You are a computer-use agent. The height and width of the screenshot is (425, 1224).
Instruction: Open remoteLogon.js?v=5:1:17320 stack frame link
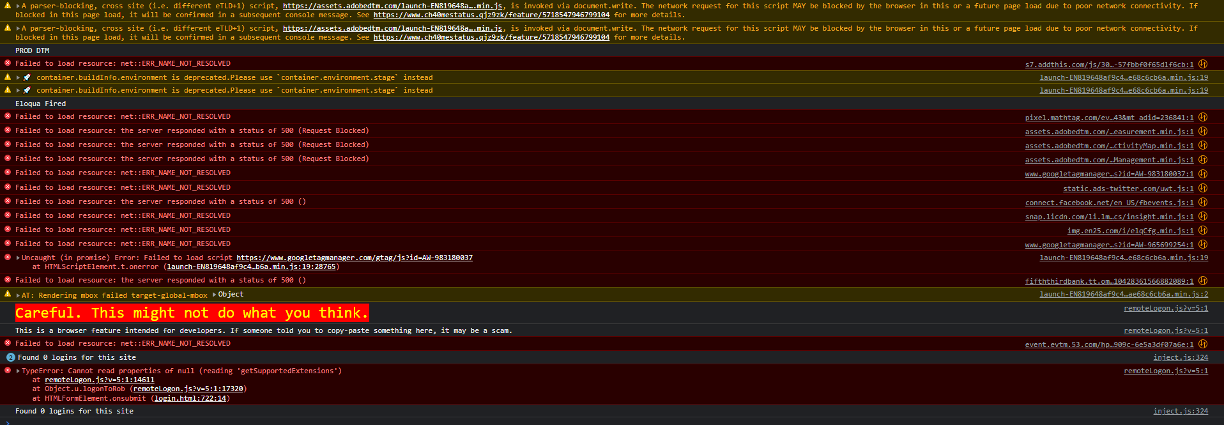pyautogui.click(x=188, y=389)
